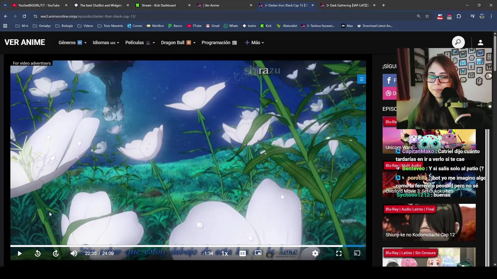Expand the Idiomas MX dropdown
This screenshot has height=279, width=497.
tap(106, 43)
